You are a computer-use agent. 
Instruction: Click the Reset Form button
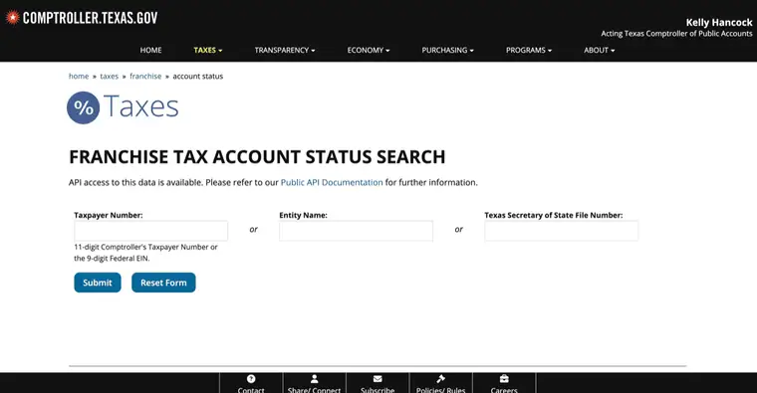[163, 283]
